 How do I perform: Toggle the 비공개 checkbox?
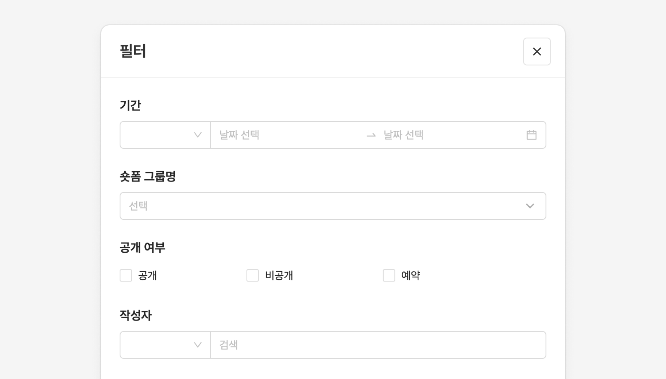(252, 275)
